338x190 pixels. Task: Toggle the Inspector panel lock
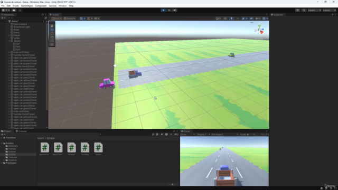click(332, 15)
